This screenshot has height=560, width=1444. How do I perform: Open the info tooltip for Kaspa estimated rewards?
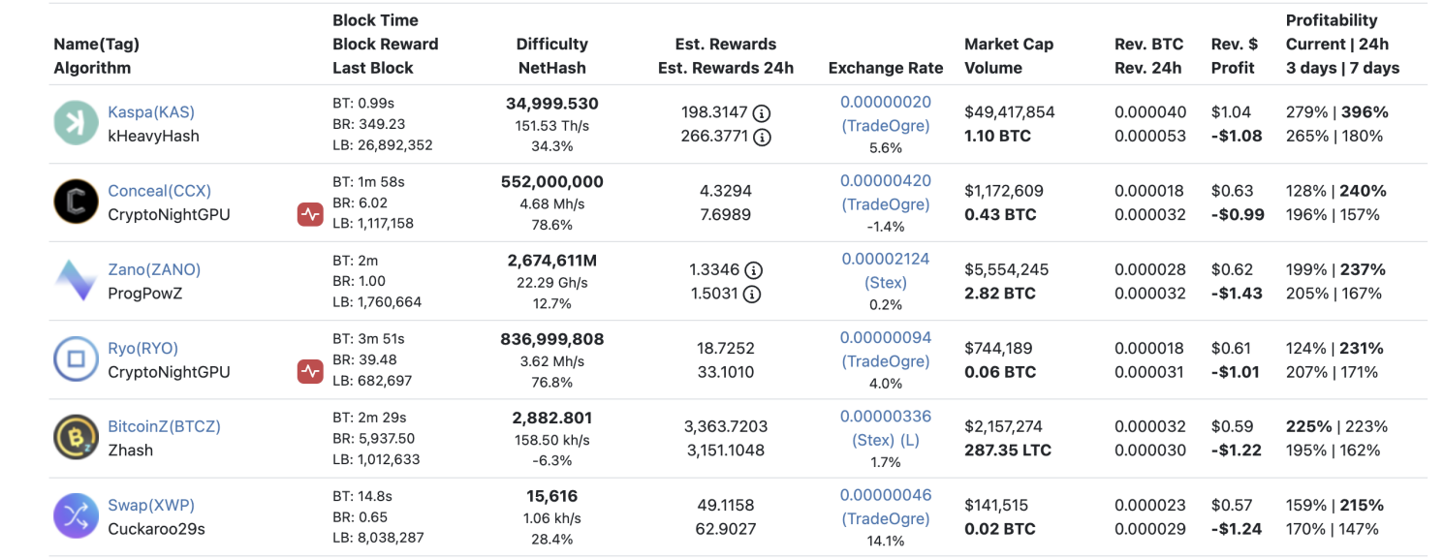(x=762, y=111)
